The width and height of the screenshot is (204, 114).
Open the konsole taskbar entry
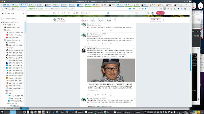(x=99, y=112)
